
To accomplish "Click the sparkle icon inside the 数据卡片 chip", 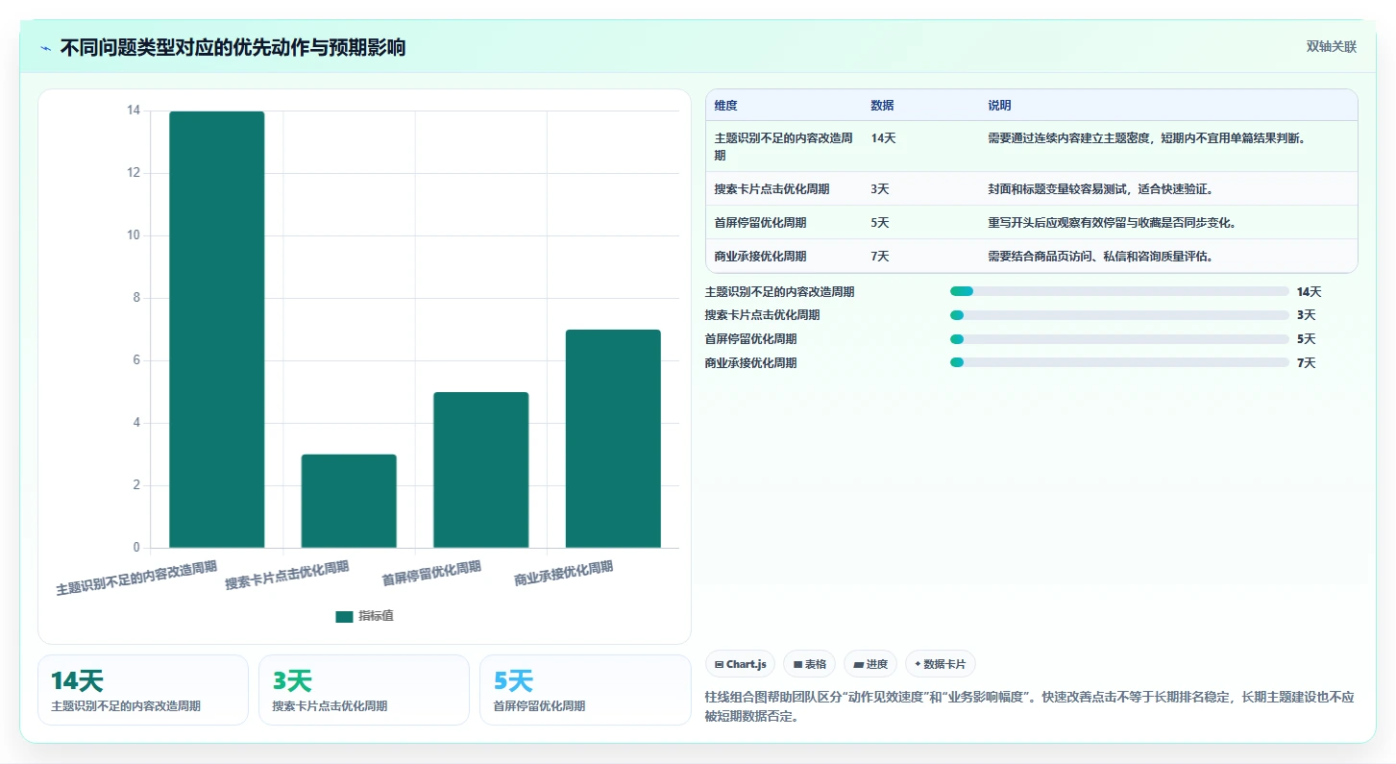I will 918,664.
